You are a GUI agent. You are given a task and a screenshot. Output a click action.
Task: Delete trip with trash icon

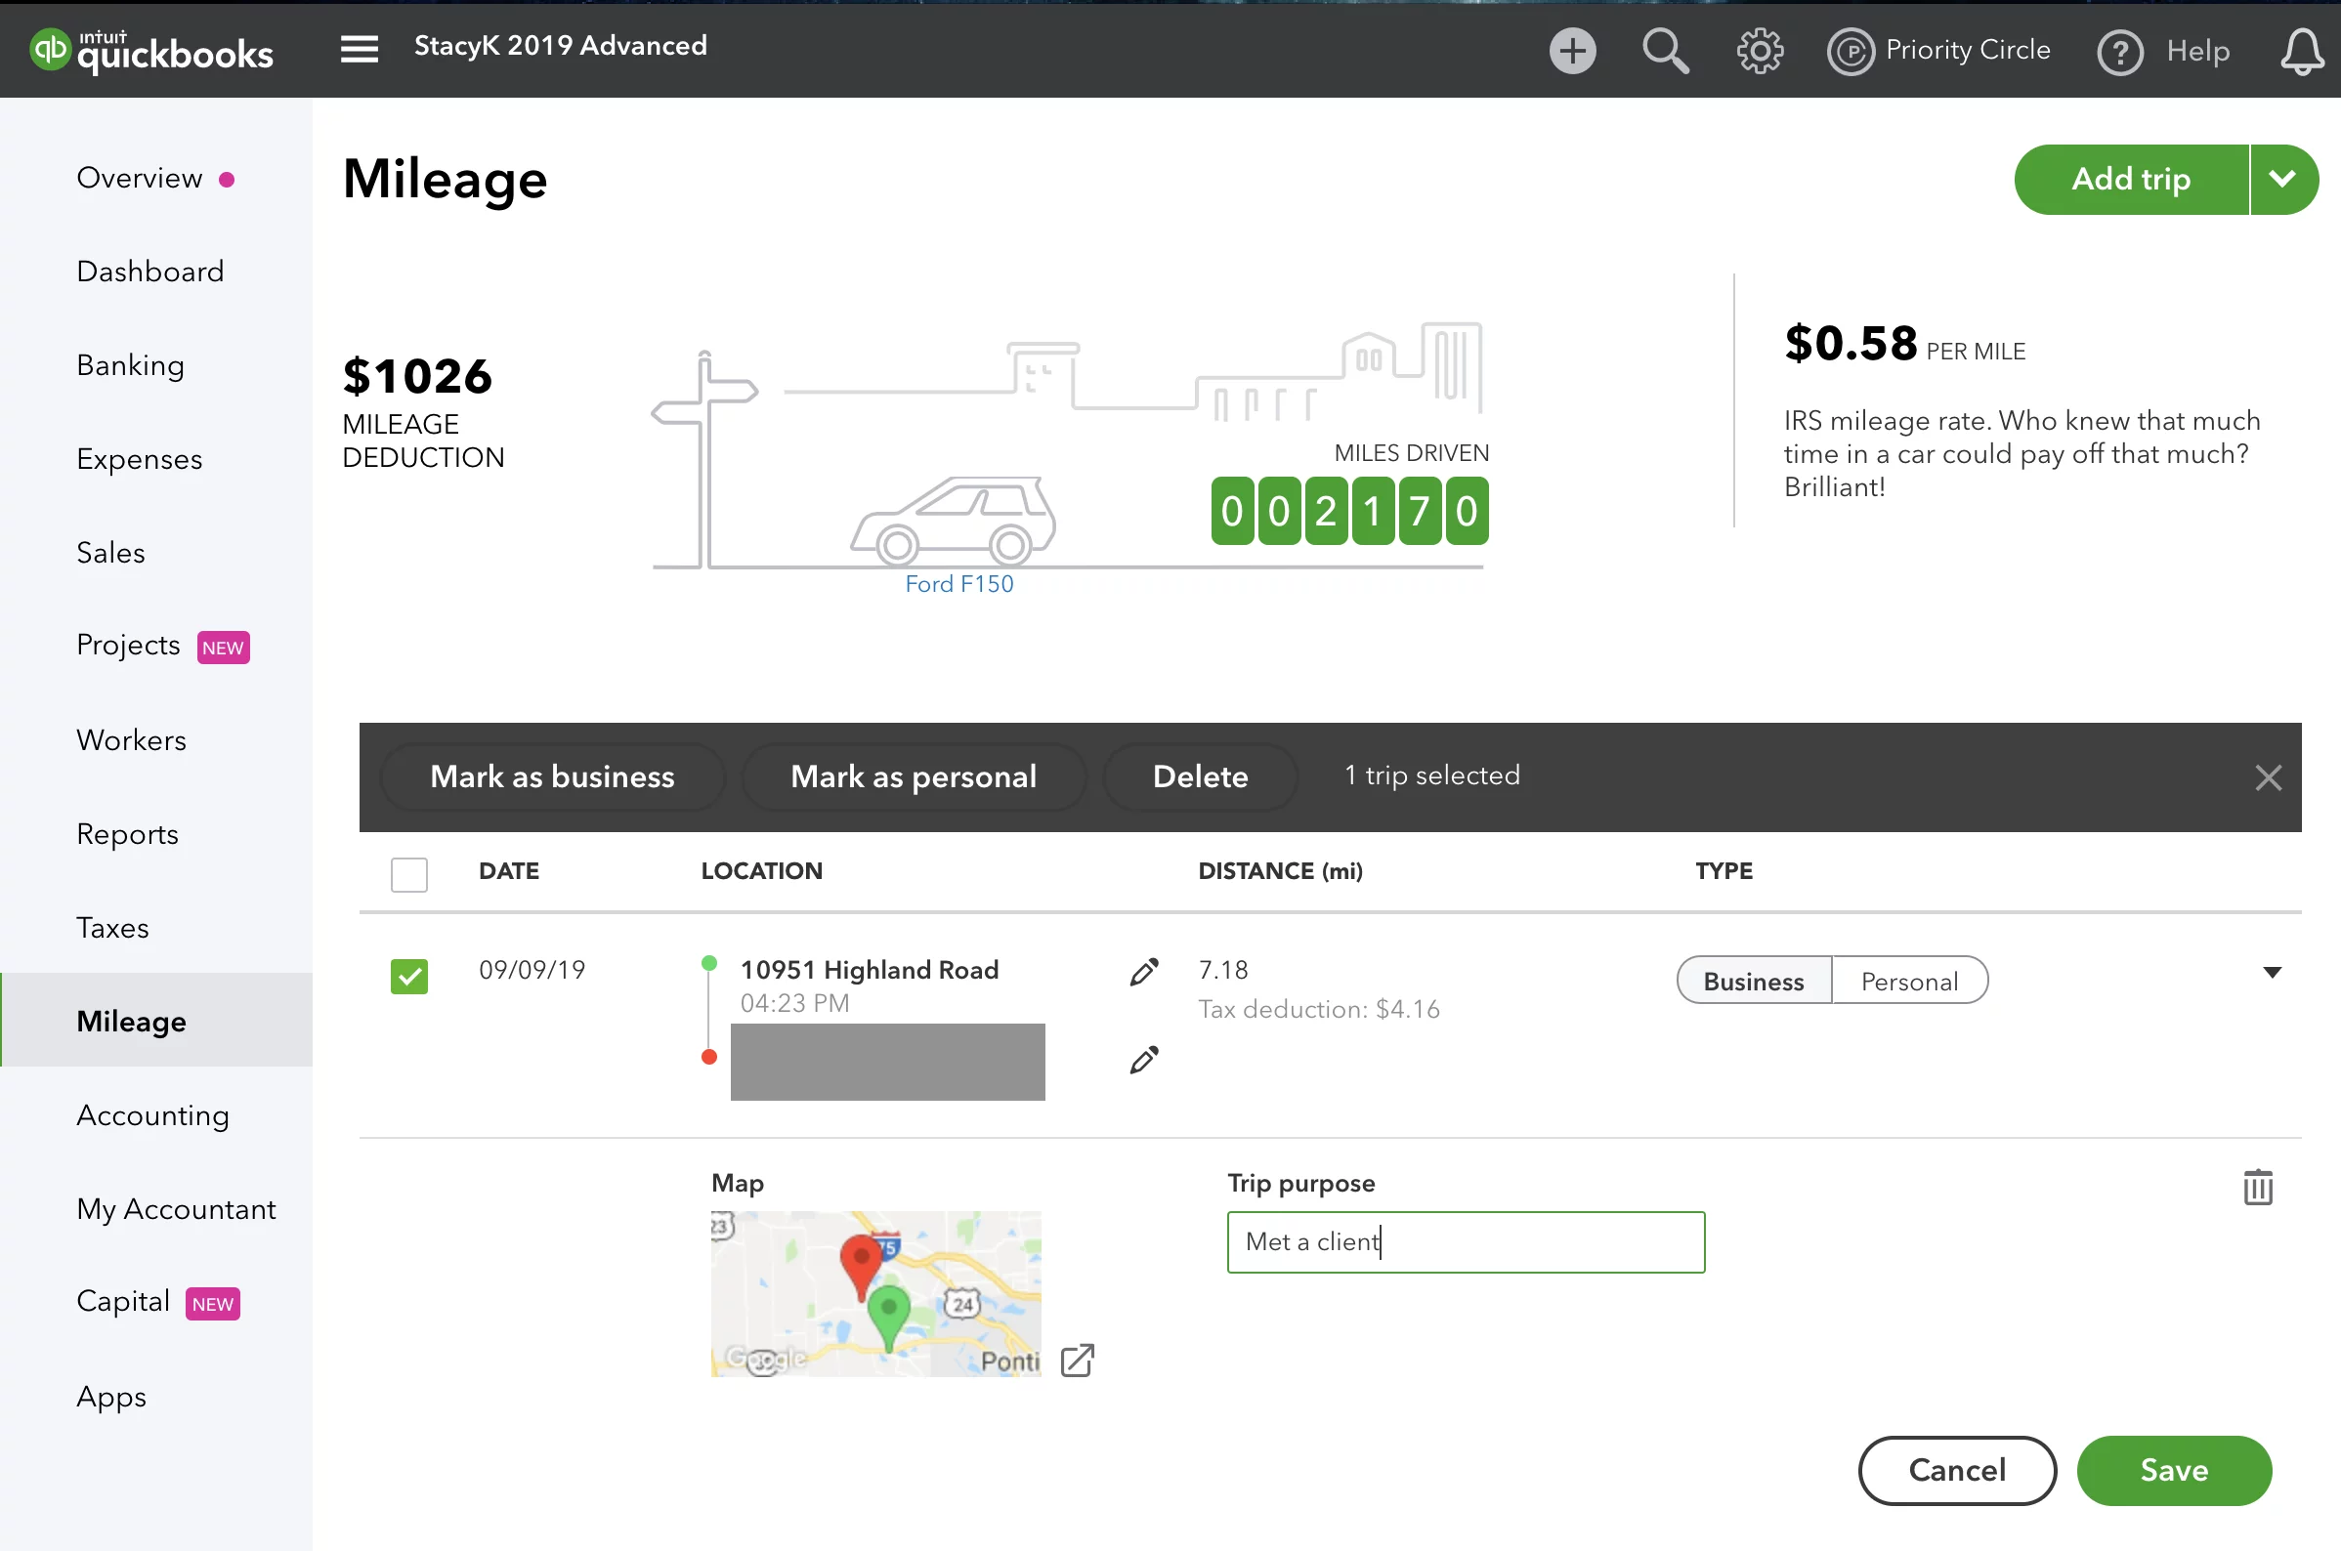[2257, 1186]
